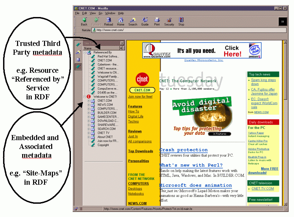The image size is (294, 217).
Task: Open the Security info icon
Action: (169, 21)
